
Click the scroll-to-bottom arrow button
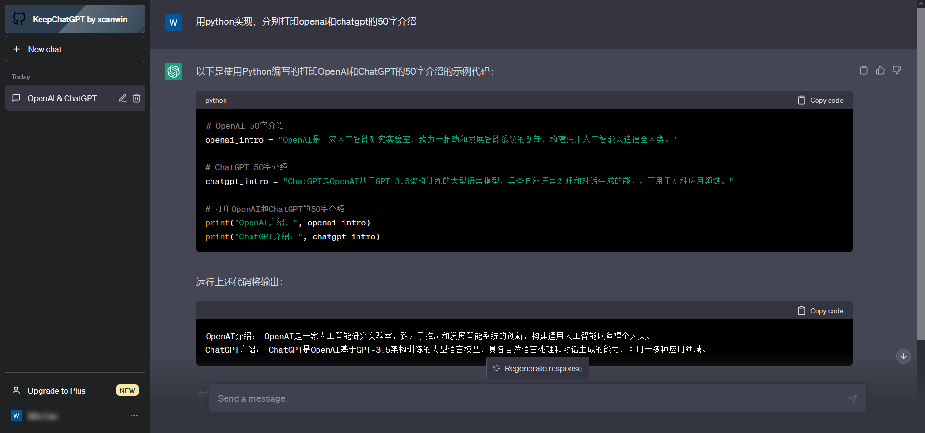(903, 356)
